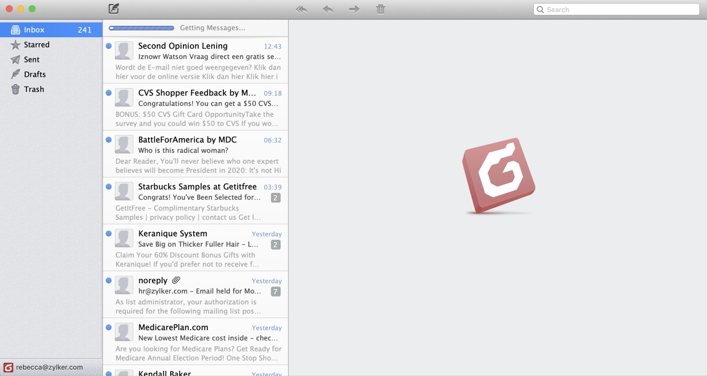Open the Trash folder
707x376 pixels.
[51, 89]
